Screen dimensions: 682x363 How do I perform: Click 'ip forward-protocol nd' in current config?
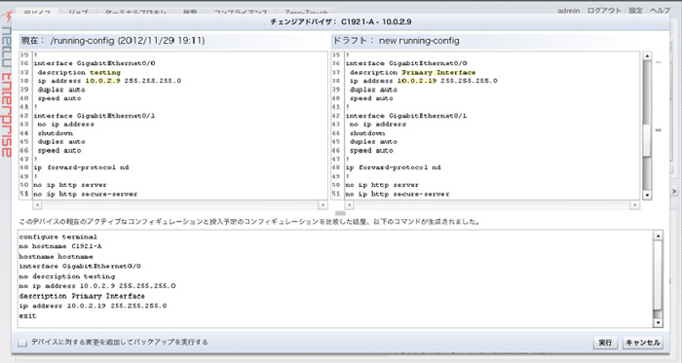81,167
